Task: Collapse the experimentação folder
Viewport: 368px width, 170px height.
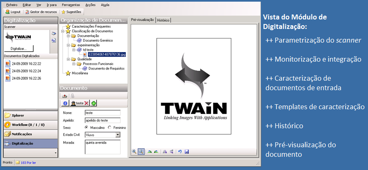Action: [68, 45]
